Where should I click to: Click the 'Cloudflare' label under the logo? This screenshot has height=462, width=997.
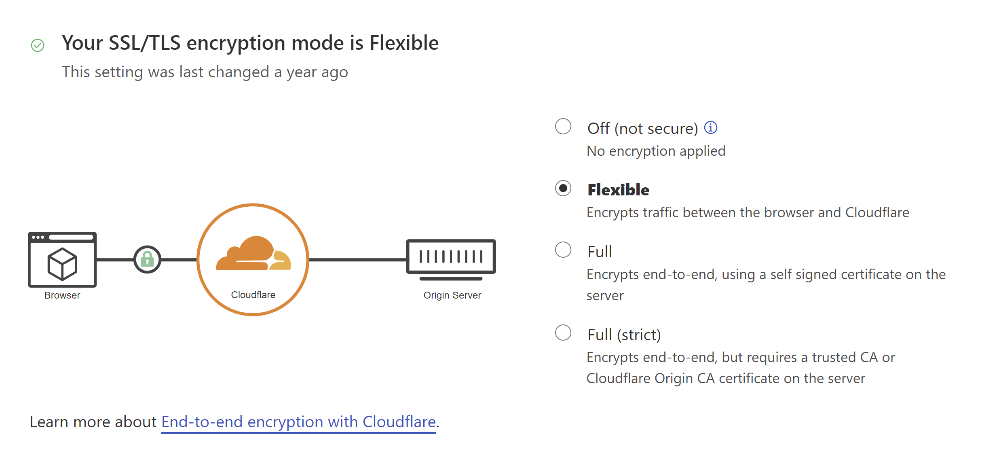(x=253, y=295)
